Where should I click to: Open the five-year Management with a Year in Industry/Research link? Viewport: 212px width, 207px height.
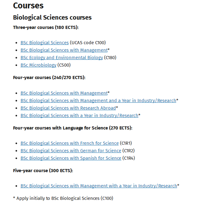(x=99, y=186)
